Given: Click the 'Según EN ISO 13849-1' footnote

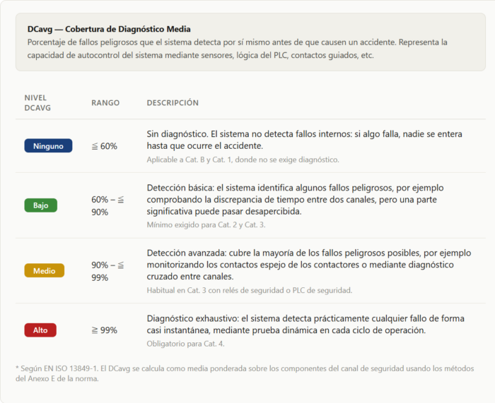Looking at the screenshot, I should 245,373.
